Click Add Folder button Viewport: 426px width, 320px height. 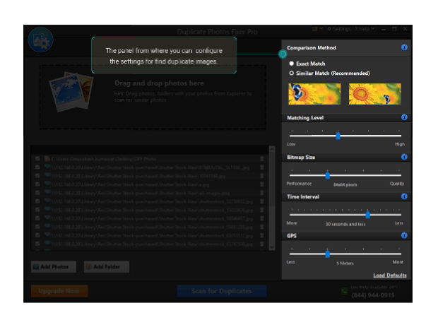(x=107, y=267)
